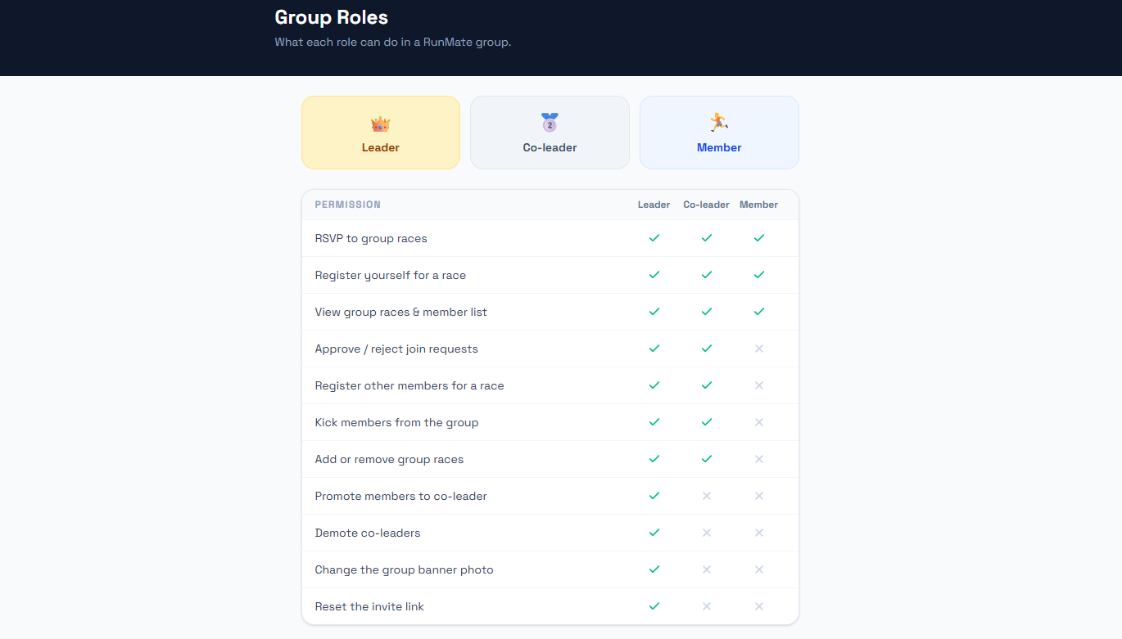
Task: Toggle Member permission for Approve / reject join requests
Action: 758,349
